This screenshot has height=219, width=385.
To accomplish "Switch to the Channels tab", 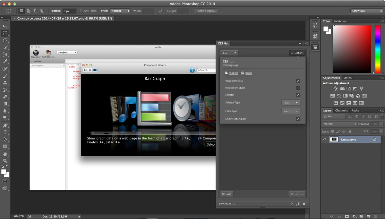I will click(x=341, y=111).
